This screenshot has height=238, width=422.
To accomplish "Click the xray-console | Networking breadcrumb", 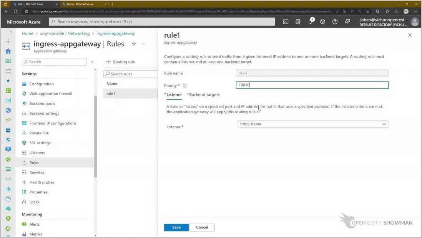I will [x=65, y=33].
